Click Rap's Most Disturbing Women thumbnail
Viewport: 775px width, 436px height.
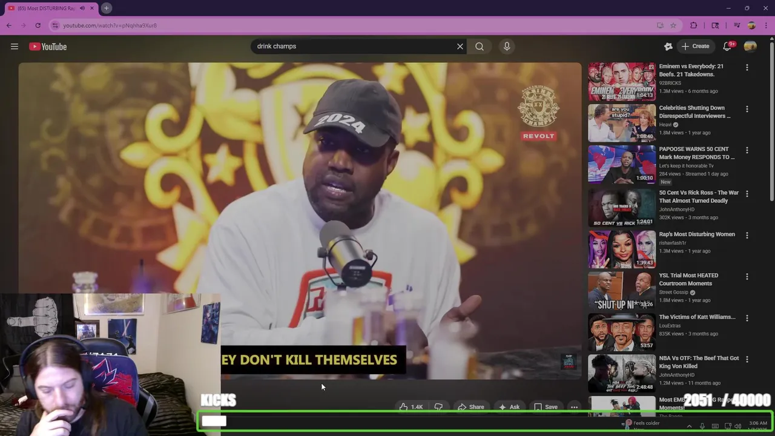[622, 249]
